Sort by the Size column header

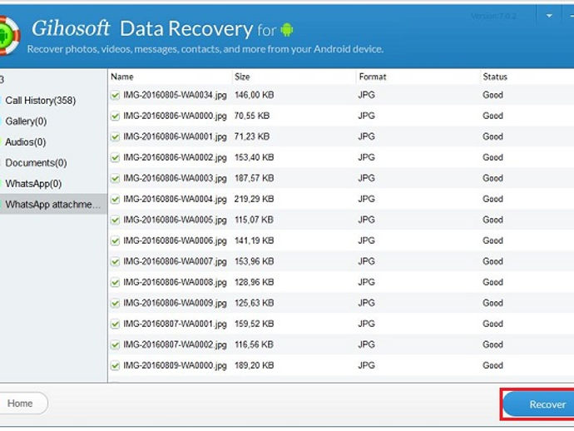(242, 77)
